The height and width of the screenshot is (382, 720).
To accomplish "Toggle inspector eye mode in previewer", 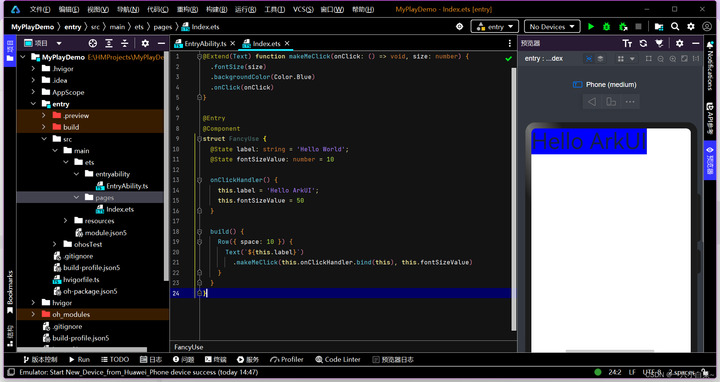I will pos(589,59).
